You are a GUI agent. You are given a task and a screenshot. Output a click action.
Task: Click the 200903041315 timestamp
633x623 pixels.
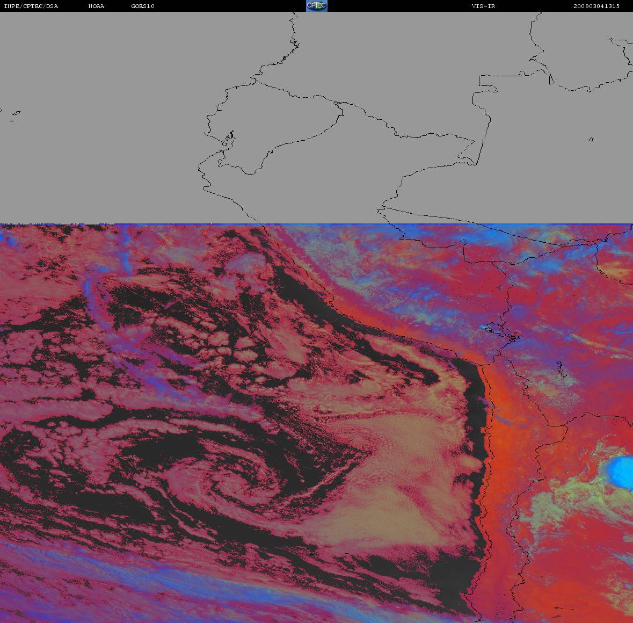[596, 6]
